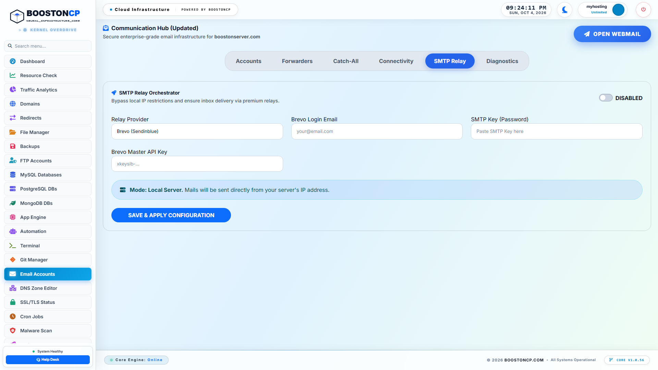
Task: Click the Domains globe icon
Action: (13, 104)
